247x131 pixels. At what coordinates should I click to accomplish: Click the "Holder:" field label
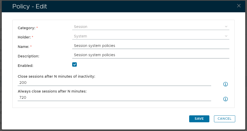pos(24,37)
